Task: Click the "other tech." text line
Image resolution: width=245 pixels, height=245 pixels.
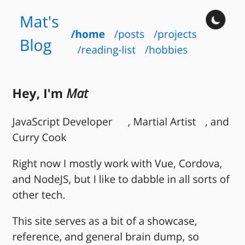Action: [x=39, y=195]
